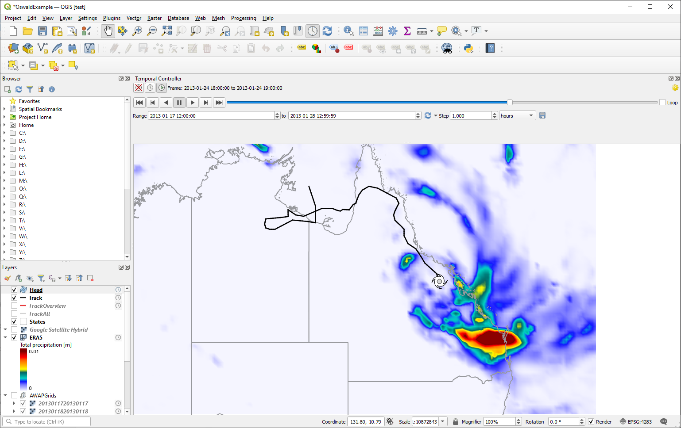Image resolution: width=681 pixels, height=428 pixels.
Task: Open the Python Console icon
Action: (468, 48)
